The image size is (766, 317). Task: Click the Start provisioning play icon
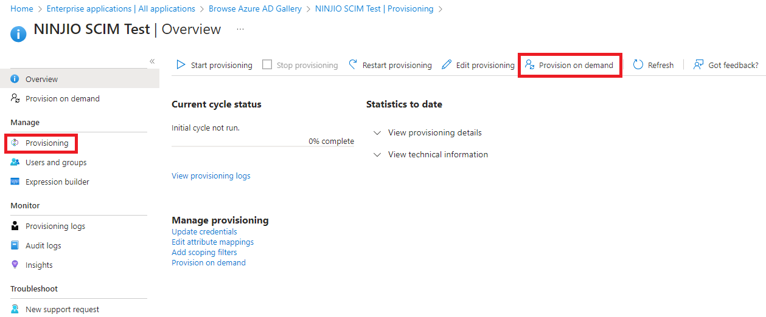(181, 65)
